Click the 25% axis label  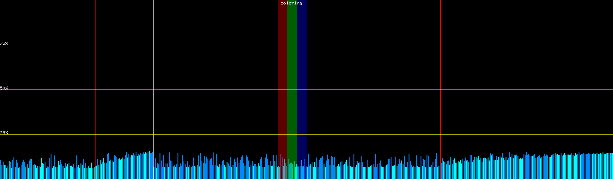click(4, 133)
